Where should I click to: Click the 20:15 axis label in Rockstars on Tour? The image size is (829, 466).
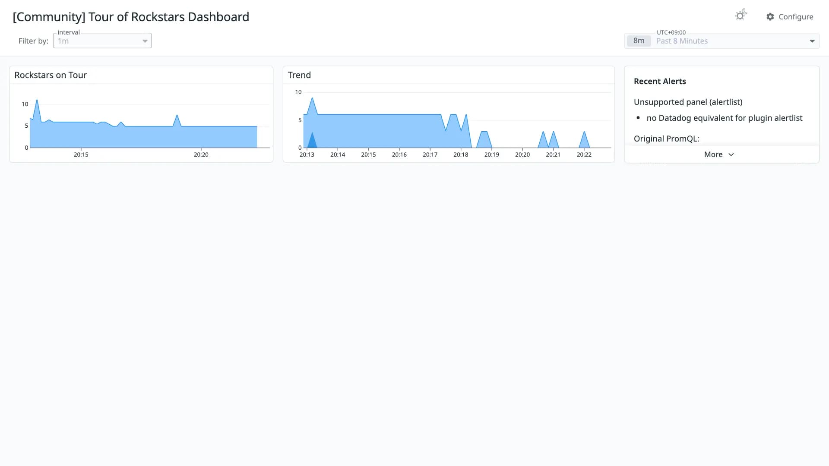pos(81,154)
